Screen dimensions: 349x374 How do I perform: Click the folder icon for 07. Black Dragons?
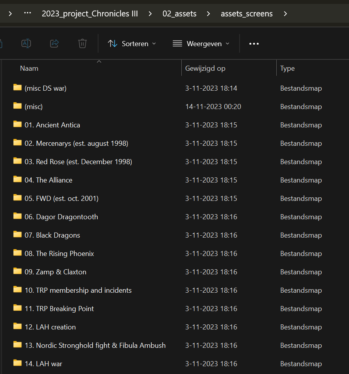coord(17,234)
